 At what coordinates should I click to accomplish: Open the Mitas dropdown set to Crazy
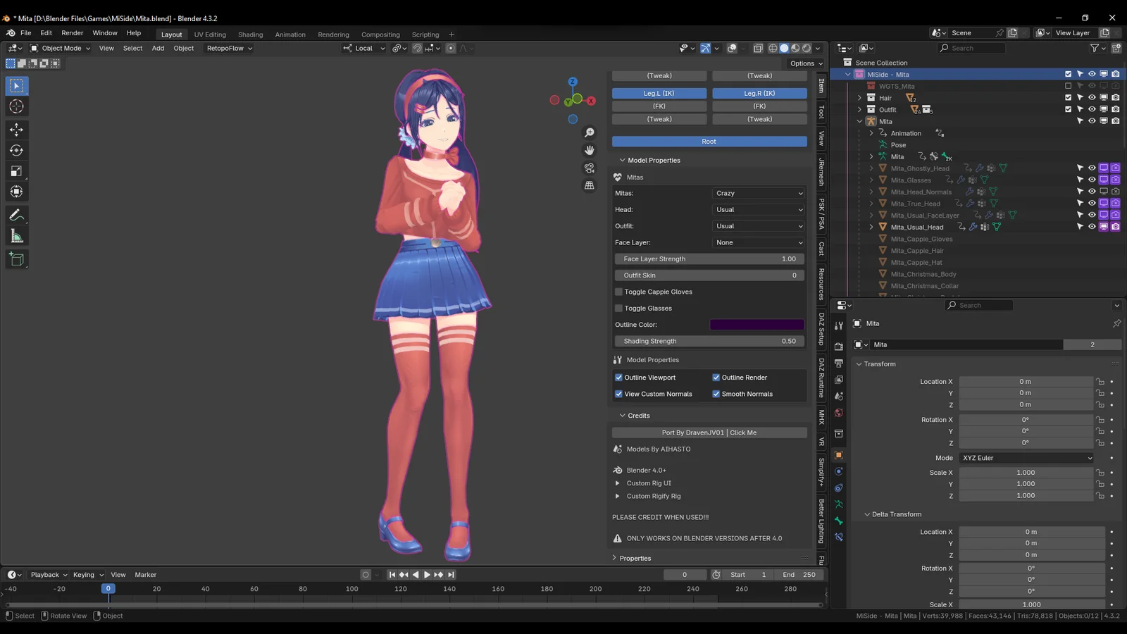pyautogui.click(x=758, y=193)
